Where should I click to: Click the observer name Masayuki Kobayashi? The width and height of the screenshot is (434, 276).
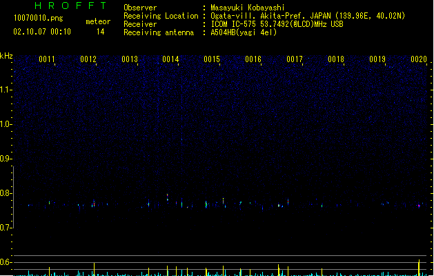248,8
